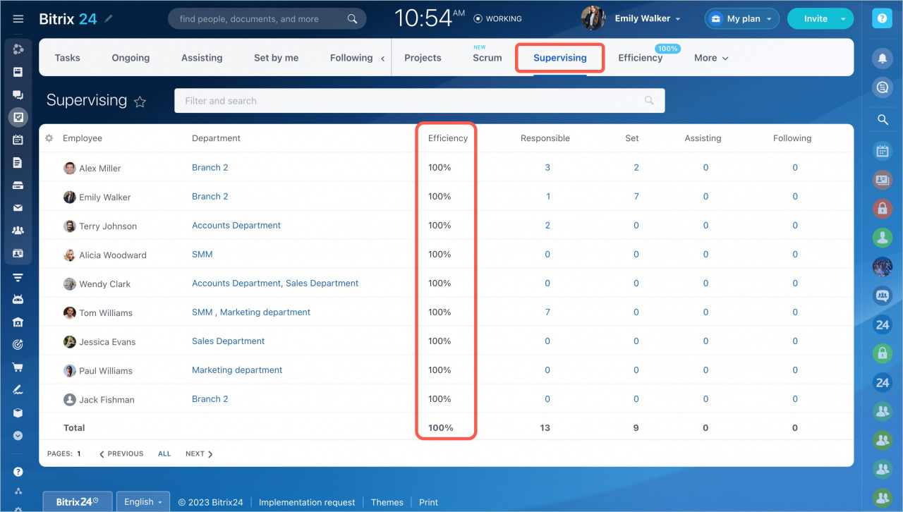The image size is (903, 512).
Task: Sort by the Efficiency column header
Action: click(x=448, y=138)
